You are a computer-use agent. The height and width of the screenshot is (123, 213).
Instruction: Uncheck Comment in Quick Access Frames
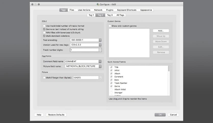[x=111, y=77]
